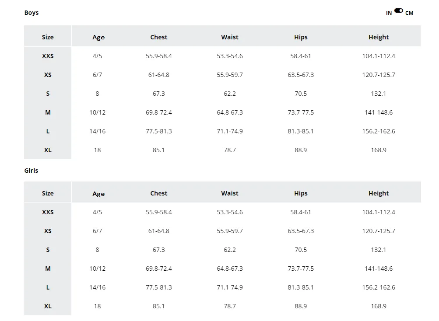The height and width of the screenshot is (321, 439).
Task: Click Girls S waist value 62.2
Action: [x=230, y=250]
